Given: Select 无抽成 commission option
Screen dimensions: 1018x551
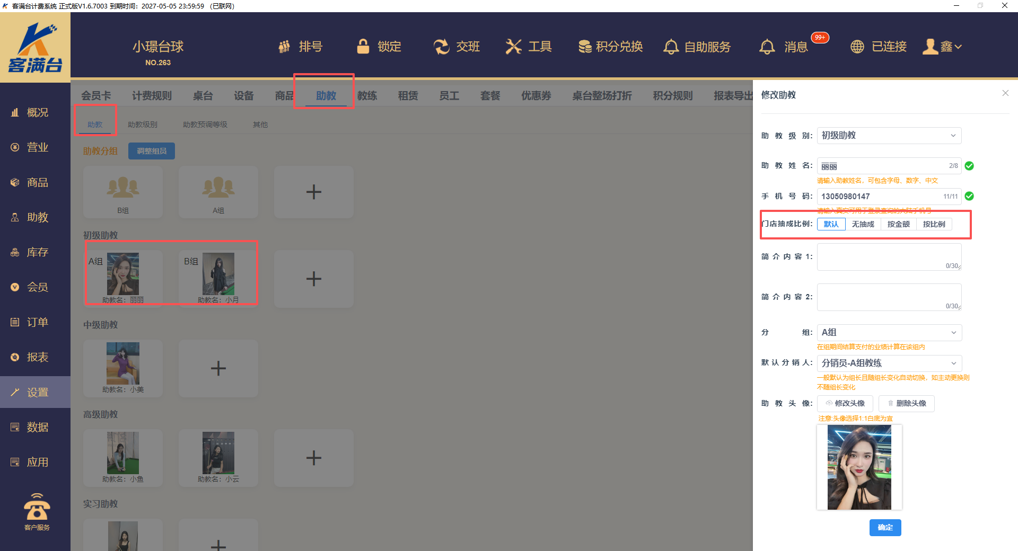Looking at the screenshot, I should pyautogui.click(x=863, y=224).
